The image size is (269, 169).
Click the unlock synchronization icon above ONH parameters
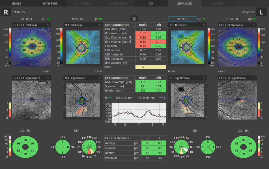click(134, 19)
